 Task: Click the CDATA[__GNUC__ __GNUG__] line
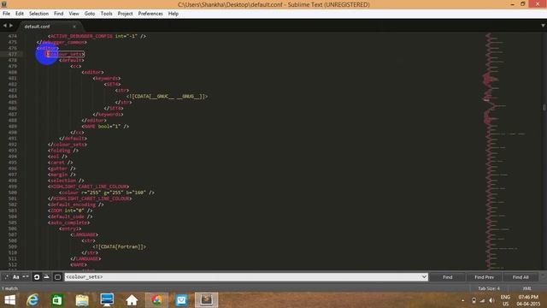point(168,97)
